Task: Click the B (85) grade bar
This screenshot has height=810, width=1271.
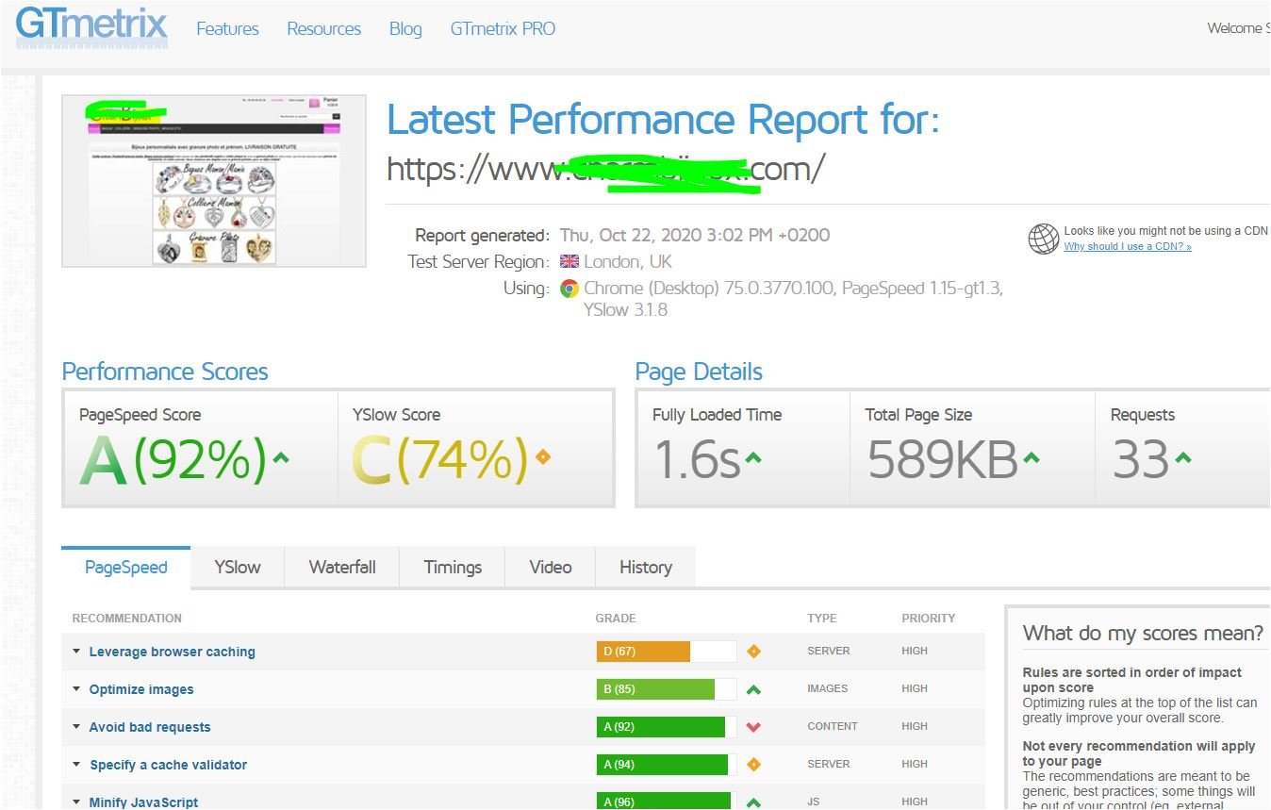Action: pos(667,689)
